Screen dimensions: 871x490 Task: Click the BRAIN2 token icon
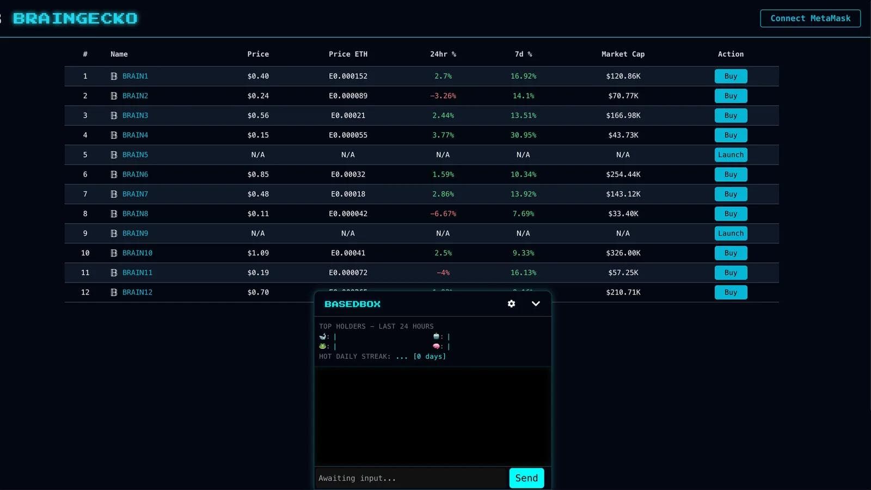[114, 96]
